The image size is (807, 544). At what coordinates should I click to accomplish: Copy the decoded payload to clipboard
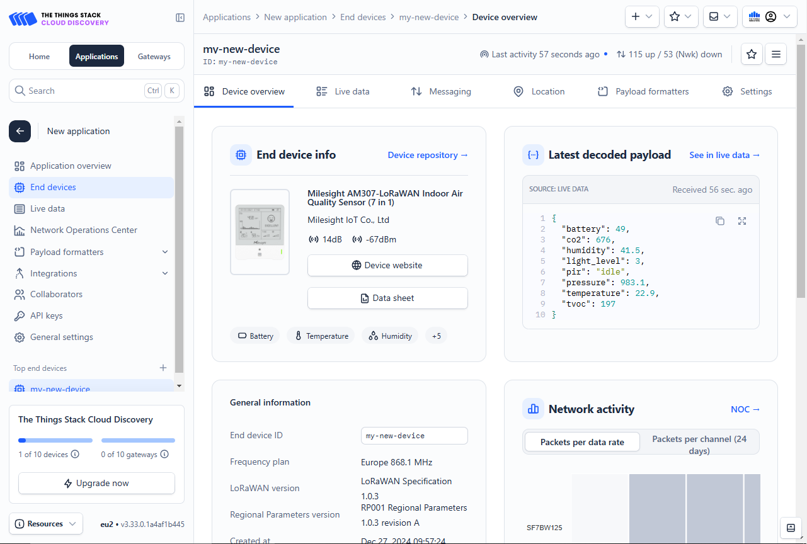pyautogui.click(x=720, y=221)
